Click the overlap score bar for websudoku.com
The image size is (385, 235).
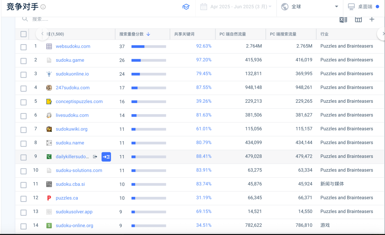[149, 46]
